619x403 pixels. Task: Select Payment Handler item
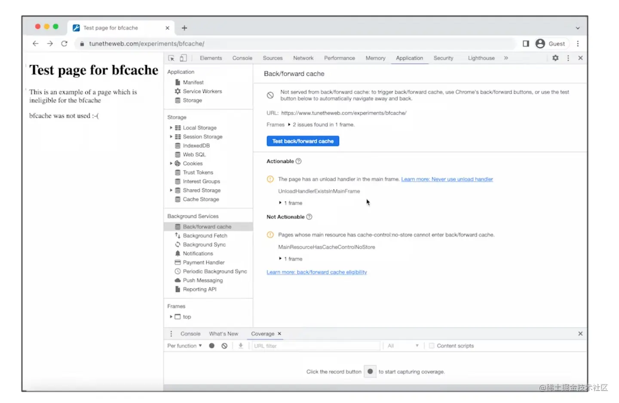point(203,263)
